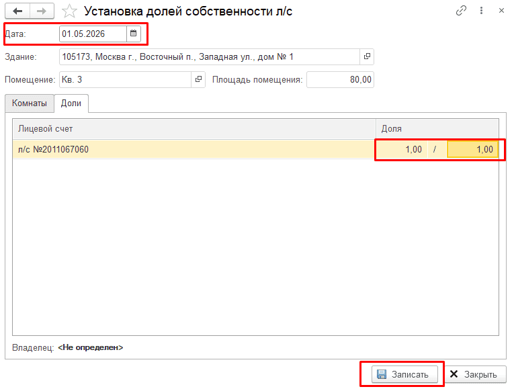514x389 pixels.
Task: Click the Закрыть button
Action: pos(475,374)
